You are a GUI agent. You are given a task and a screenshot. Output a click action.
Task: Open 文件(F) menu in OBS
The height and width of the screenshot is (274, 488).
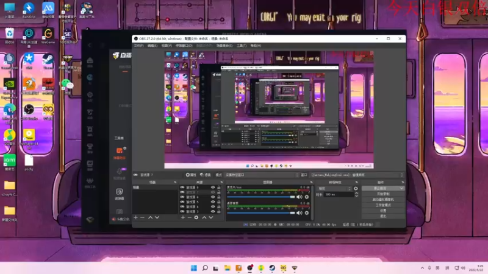tap(138, 46)
